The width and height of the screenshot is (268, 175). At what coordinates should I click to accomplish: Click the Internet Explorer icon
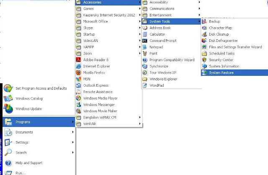click(x=78, y=66)
